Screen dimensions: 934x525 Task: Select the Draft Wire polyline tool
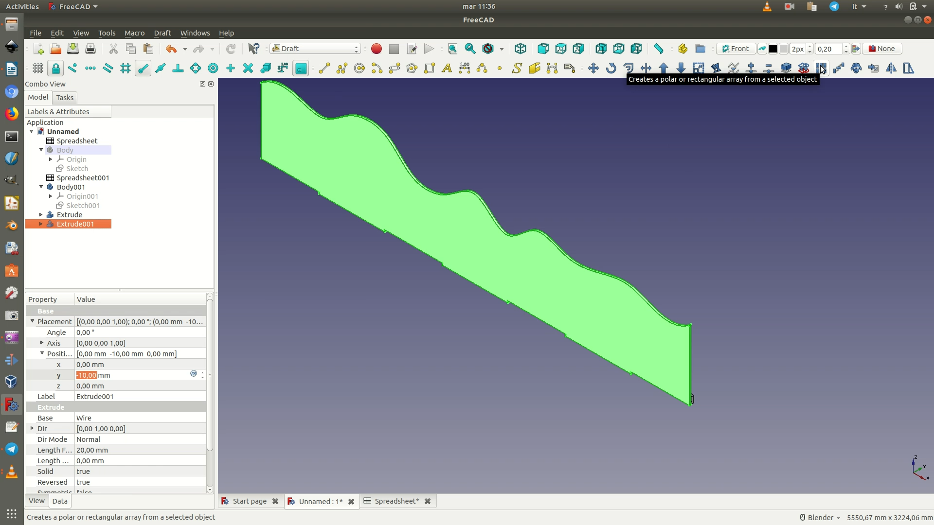(342, 68)
